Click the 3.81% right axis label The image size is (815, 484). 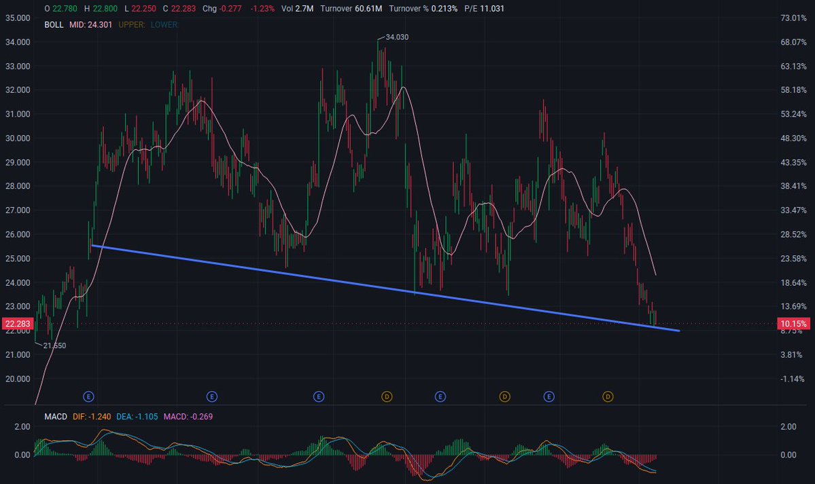click(x=793, y=355)
